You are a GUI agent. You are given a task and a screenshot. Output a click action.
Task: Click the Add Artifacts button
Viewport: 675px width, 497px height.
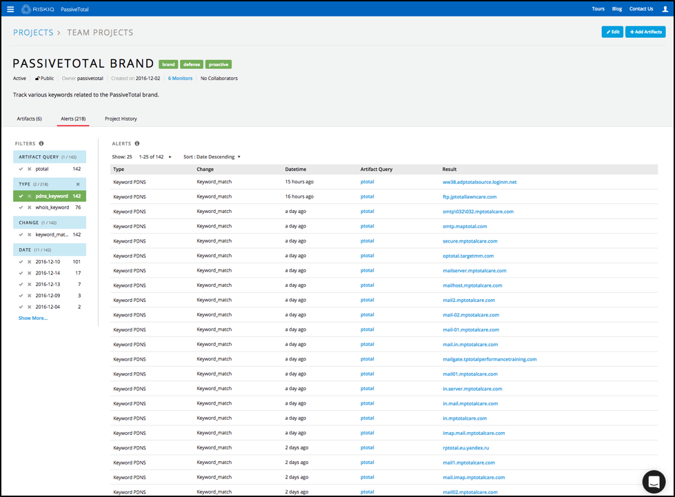pos(645,32)
